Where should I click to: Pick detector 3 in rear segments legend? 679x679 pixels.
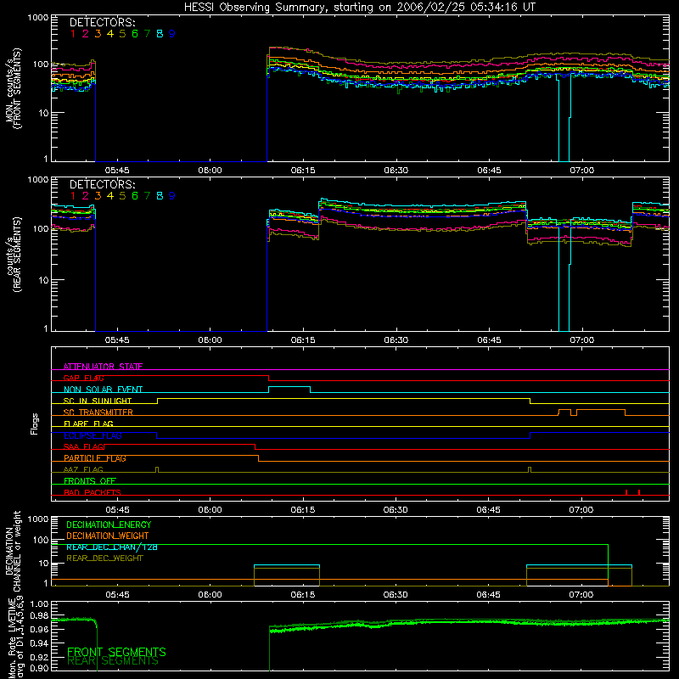click(x=98, y=196)
